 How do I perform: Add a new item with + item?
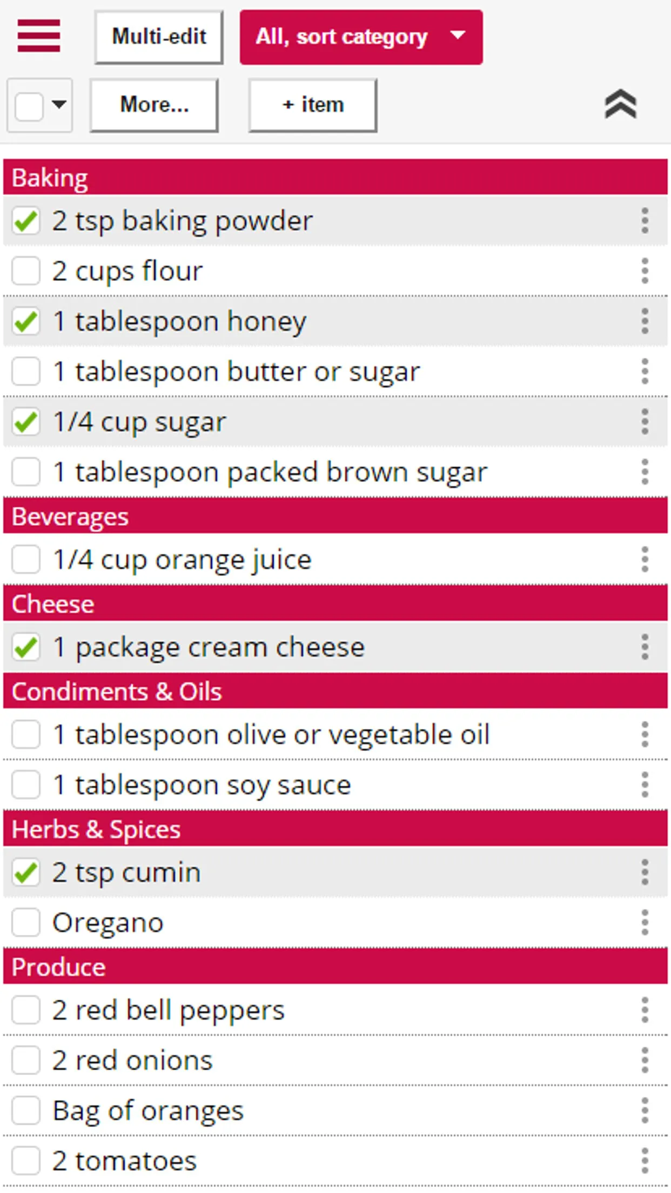coord(313,105)
